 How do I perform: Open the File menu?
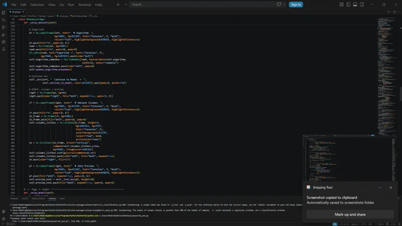click(14, 4)
